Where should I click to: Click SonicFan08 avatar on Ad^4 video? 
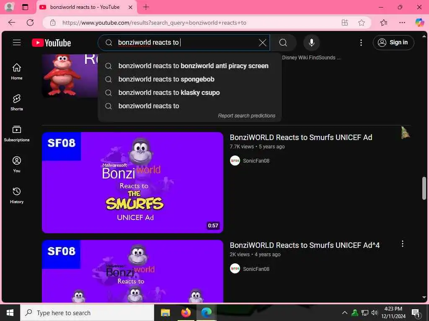pos(235,269)
